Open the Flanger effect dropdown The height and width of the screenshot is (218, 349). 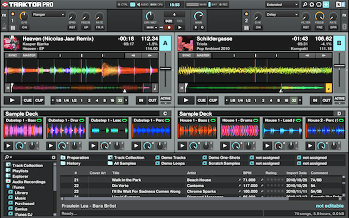48,15
